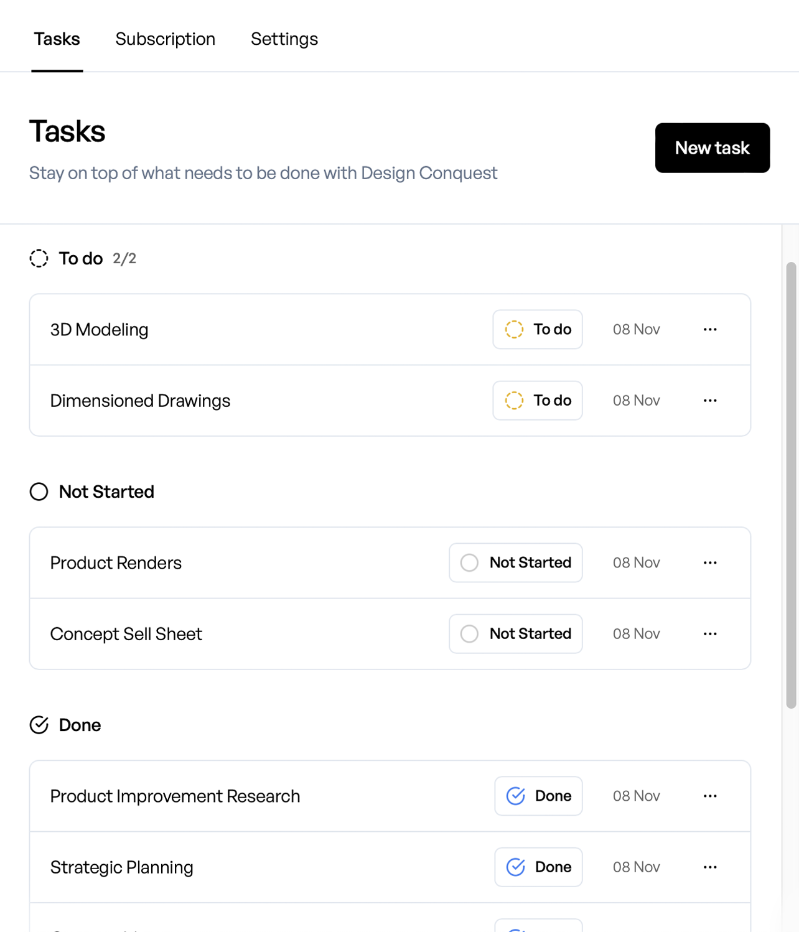Click the 08 Nov date of Dimensioned Drawings
799x932 pixels.
[x=636, y=400]
